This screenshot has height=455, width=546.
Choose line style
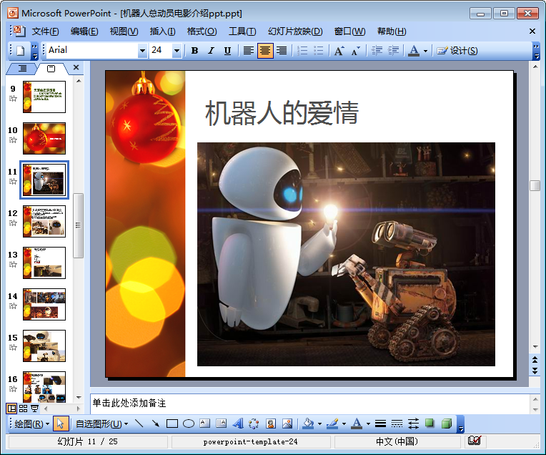click(380, 424)
